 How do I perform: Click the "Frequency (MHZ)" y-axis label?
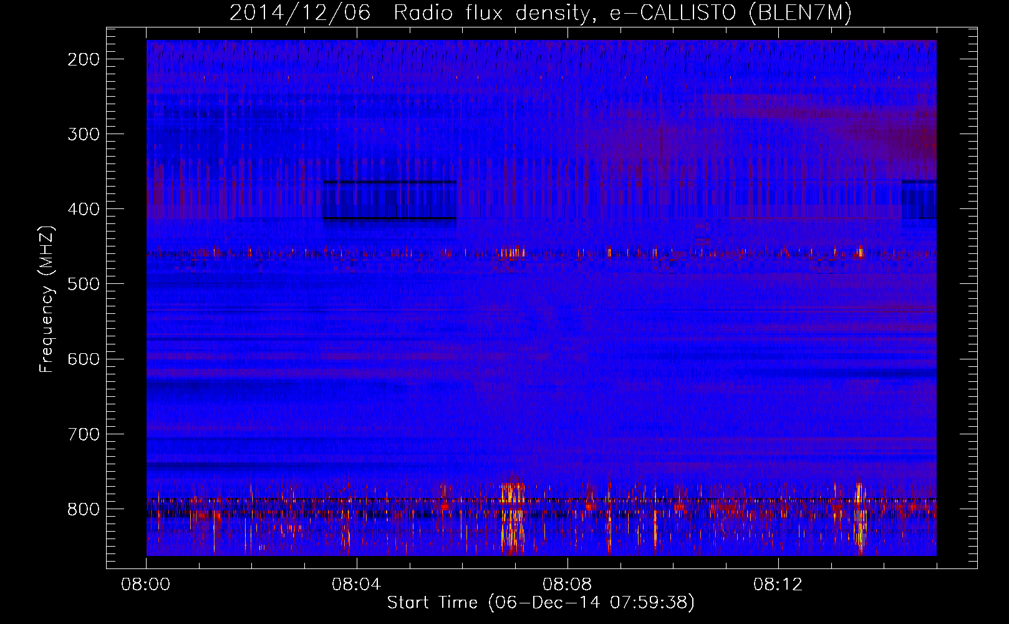click(47, 299)
